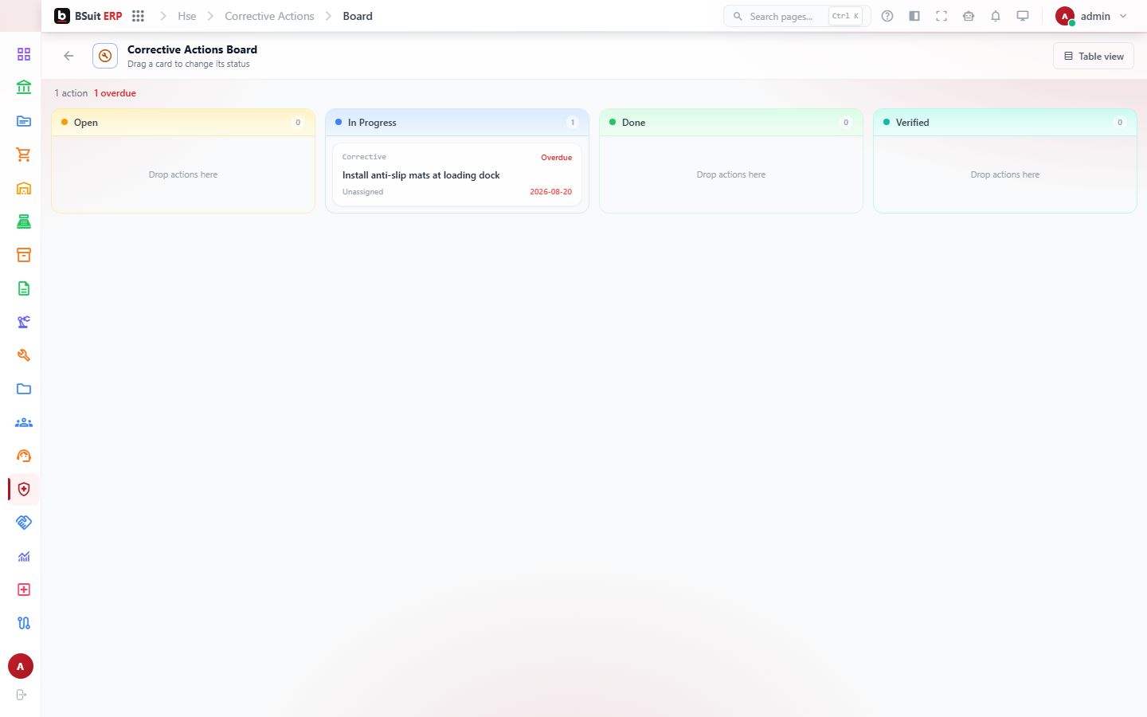Click the BSuit ERP logo
Viewport: 1147px width, 717px height.
(x=88, y=16)
